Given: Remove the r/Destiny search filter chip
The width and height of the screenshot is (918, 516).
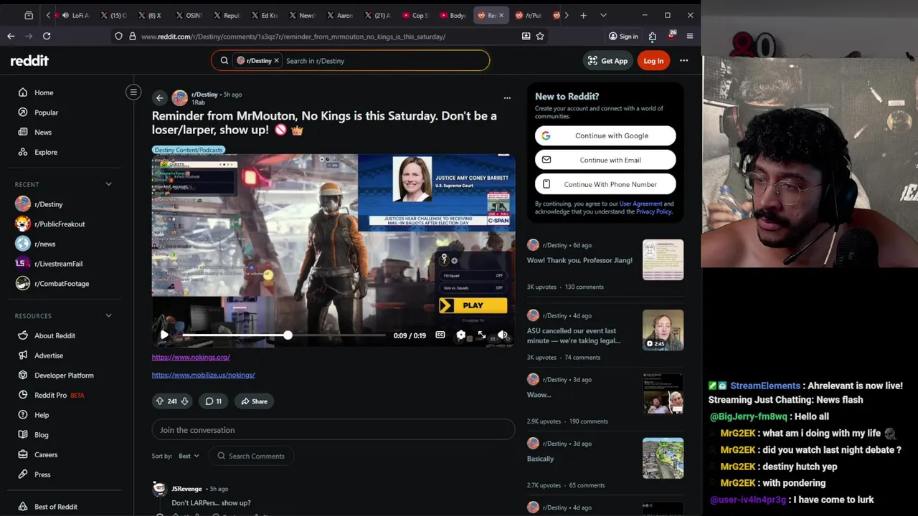Looking at the screenshot, I should (276, 61).
